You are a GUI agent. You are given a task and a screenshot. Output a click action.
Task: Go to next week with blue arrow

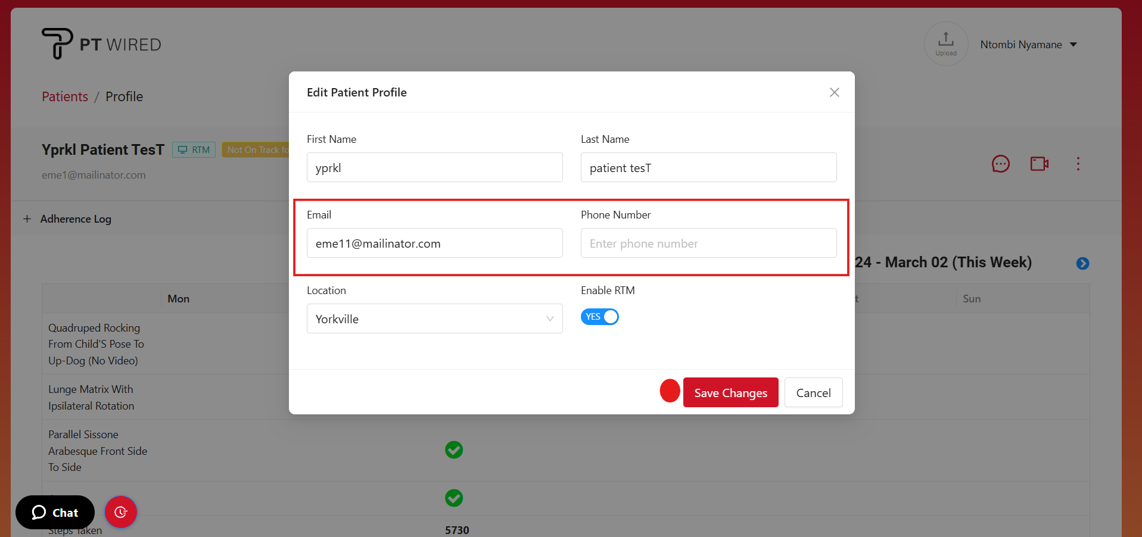click(1082, 263)
